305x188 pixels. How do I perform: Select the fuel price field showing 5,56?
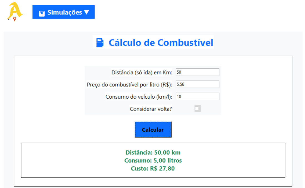197,84
